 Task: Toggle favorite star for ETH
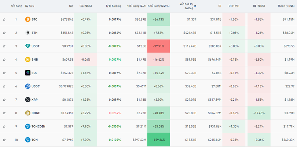(4, 33)
